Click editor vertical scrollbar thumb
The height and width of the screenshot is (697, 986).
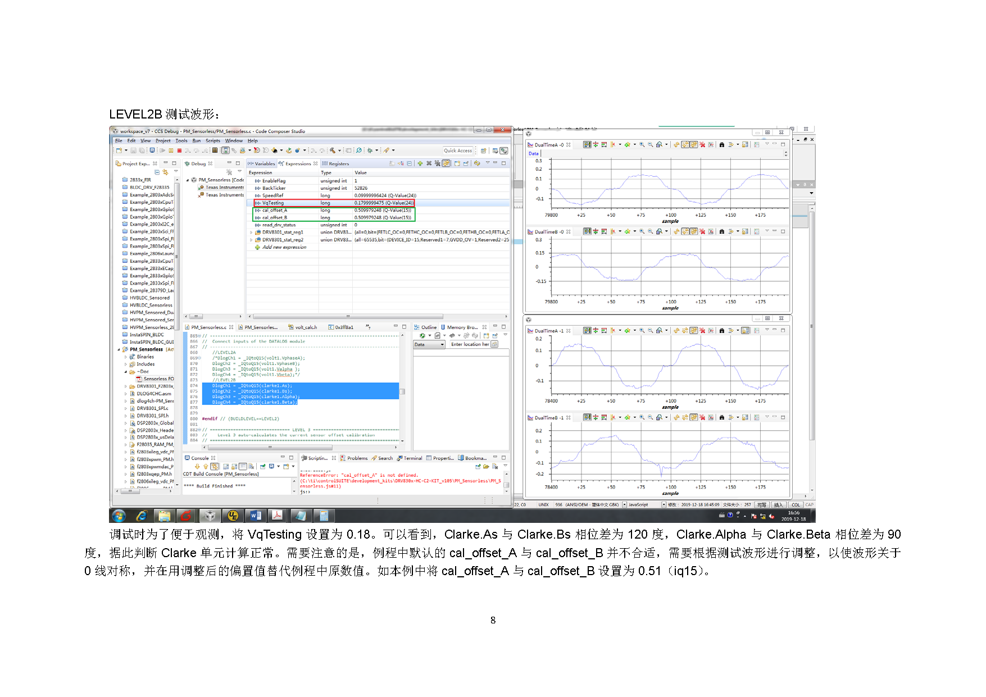tap(402, 391)
